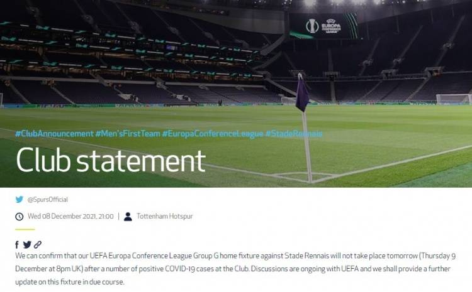Click the author person icon
Viewport: 472px width, 292px height.
128,217
